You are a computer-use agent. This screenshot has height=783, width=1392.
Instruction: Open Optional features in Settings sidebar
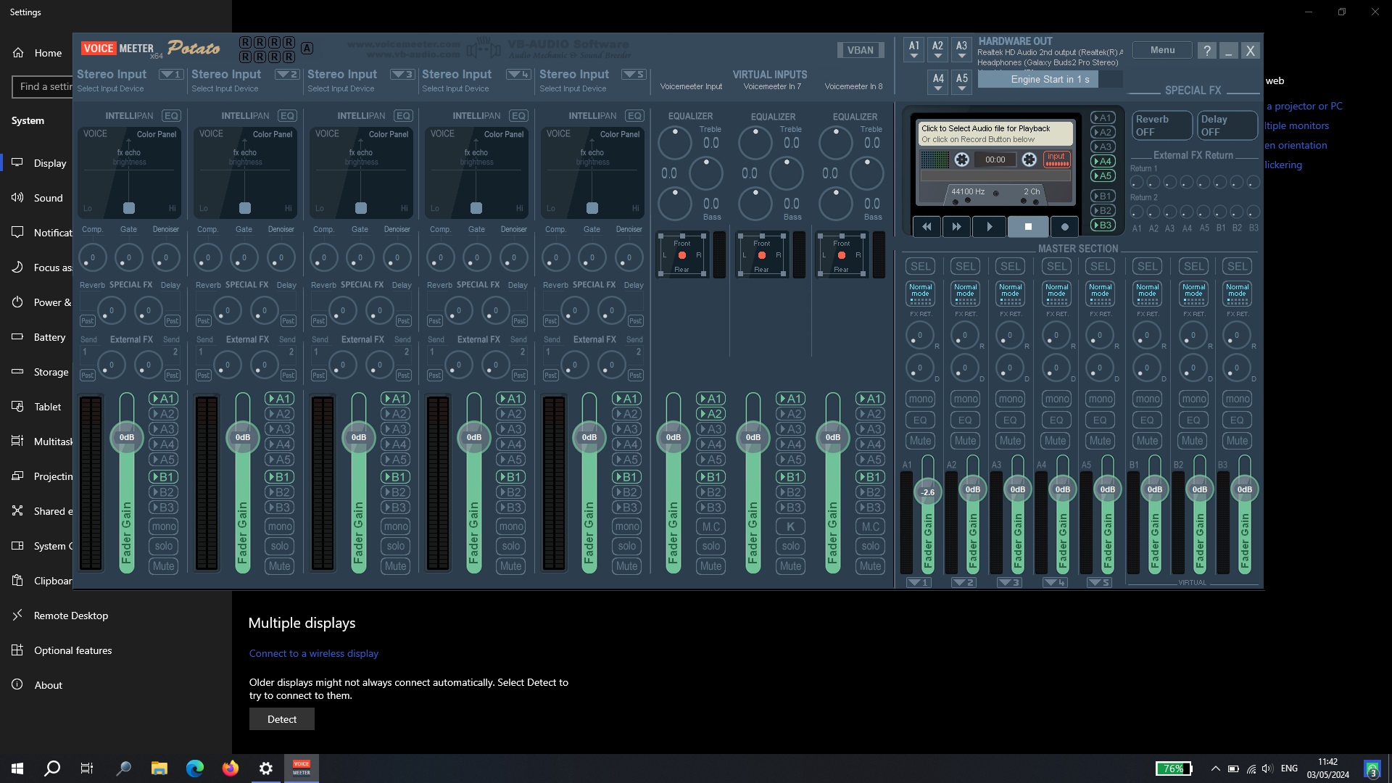[73, 650]
